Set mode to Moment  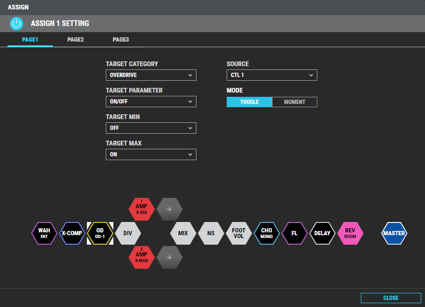pyautogui.click(x=295, y=102)
